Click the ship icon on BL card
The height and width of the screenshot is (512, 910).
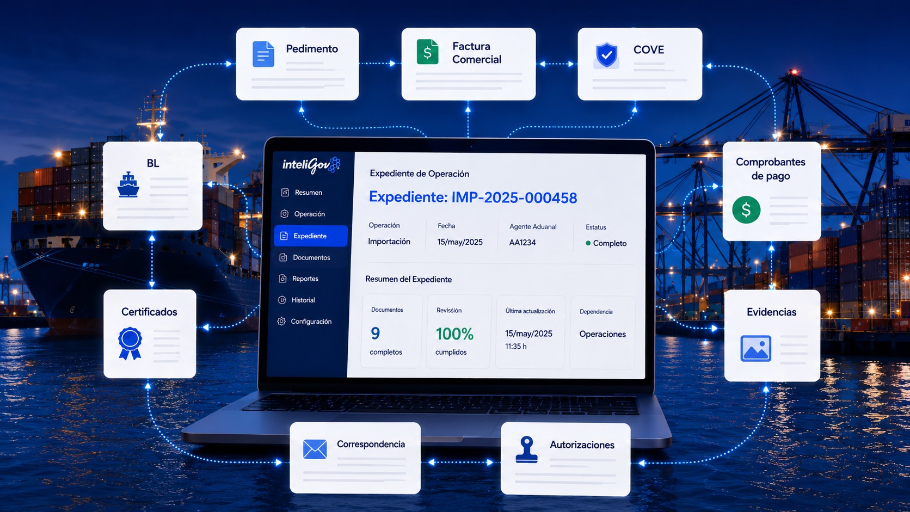click(128, 184)
